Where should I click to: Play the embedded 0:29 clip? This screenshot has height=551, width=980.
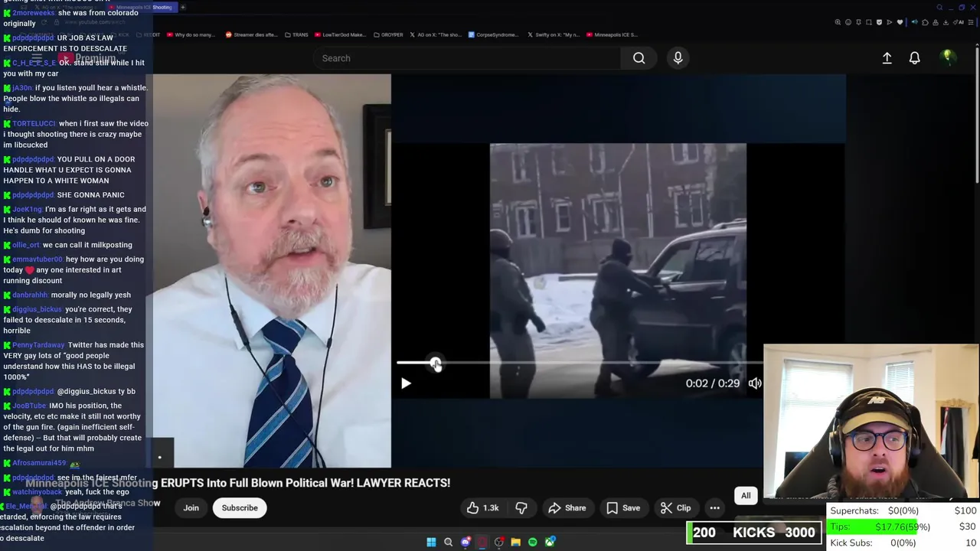(x=406, y=383)
